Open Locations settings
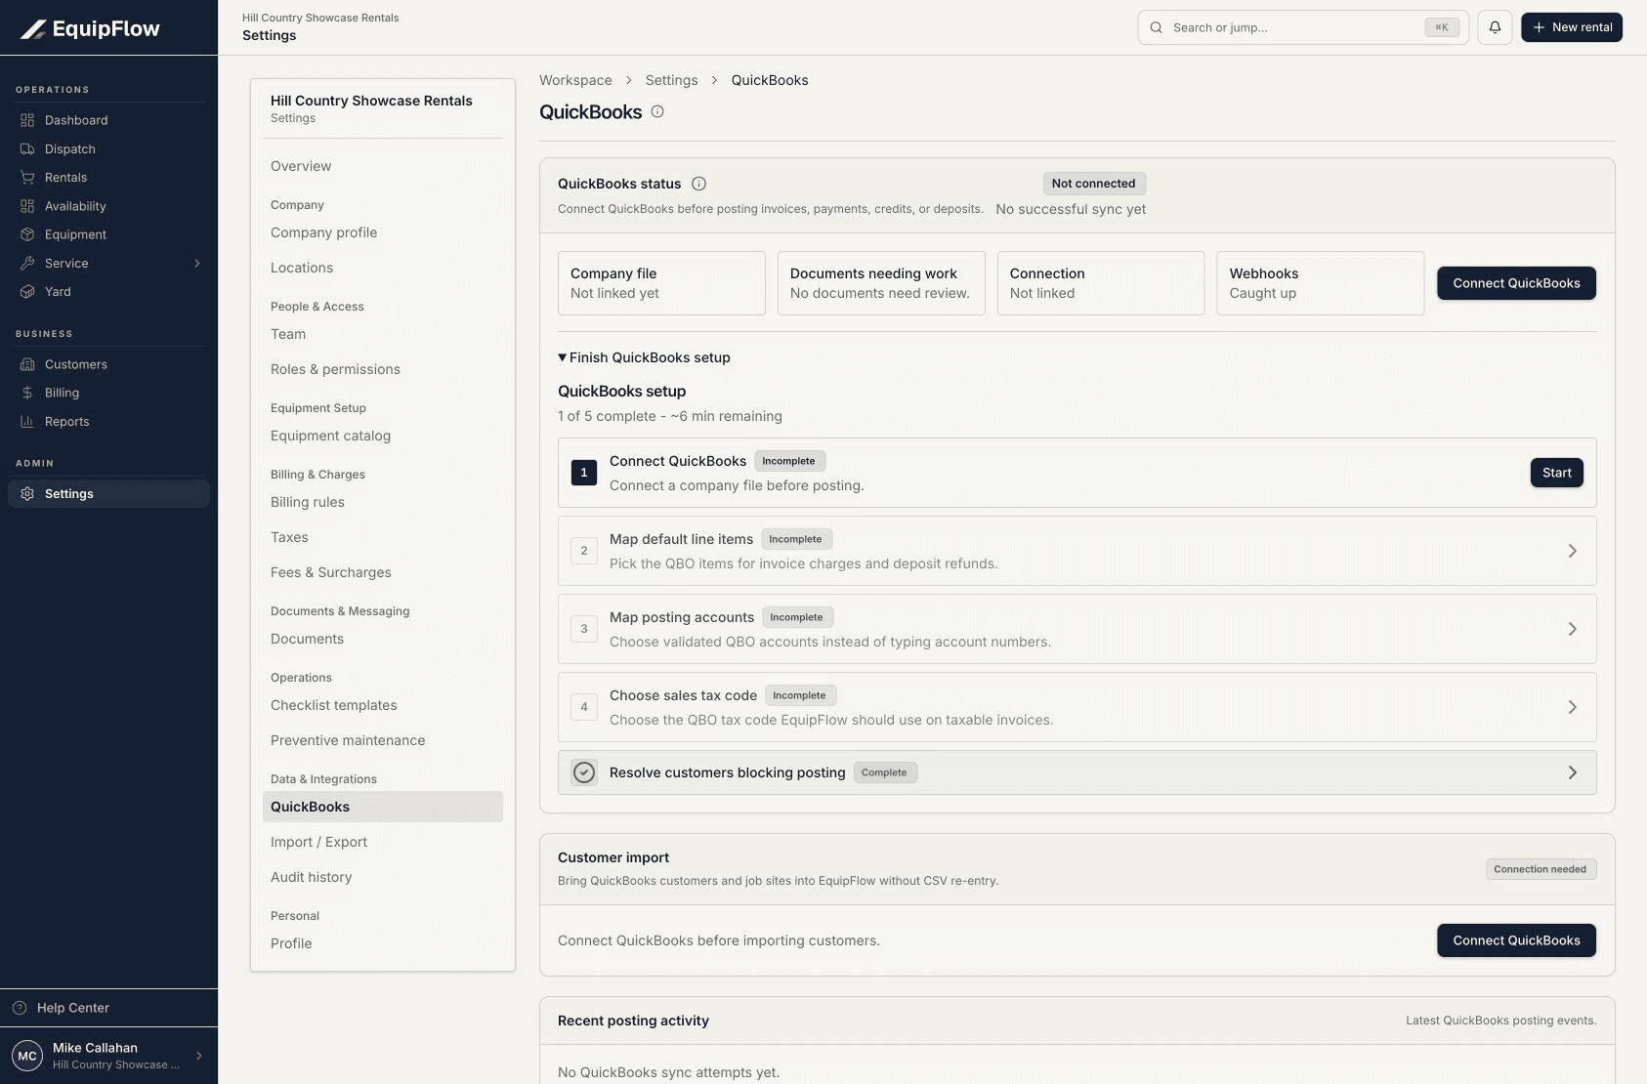The width and height of the screenshot is (1647, 1084). point(382,268)
